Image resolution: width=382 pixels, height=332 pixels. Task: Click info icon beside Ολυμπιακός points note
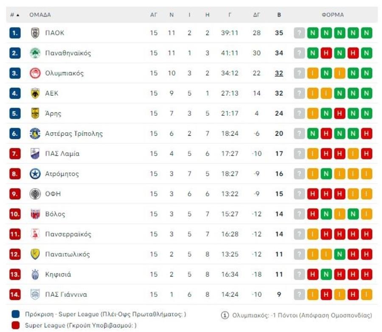[225, 315]
